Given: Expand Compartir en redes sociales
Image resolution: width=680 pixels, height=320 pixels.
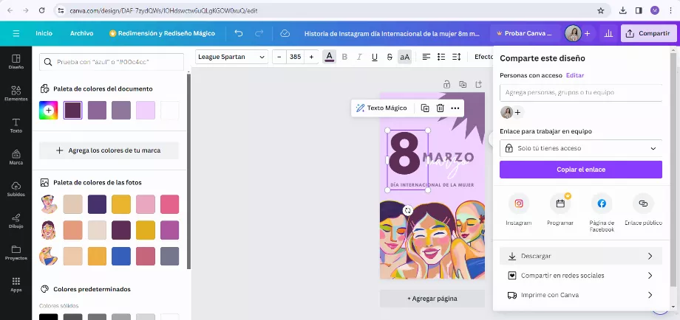Looking at the screenshot, I should (x=581, y=276).
